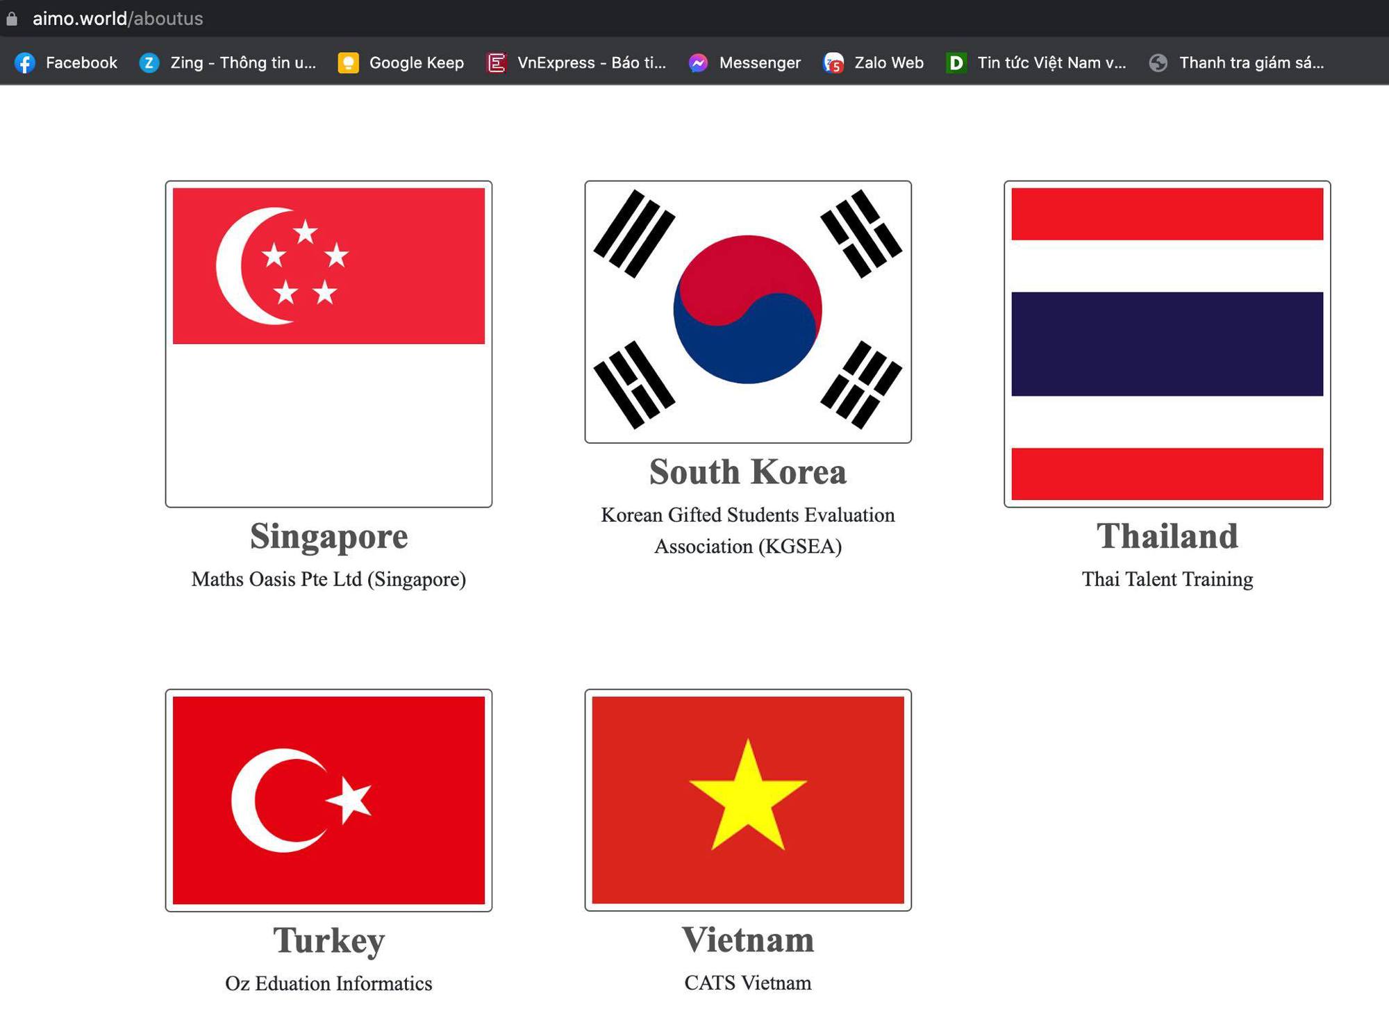This screenshot has height=1025, width=1389.
Task: Open Google Keep bookmark label
Action: [x=417, y=62]
